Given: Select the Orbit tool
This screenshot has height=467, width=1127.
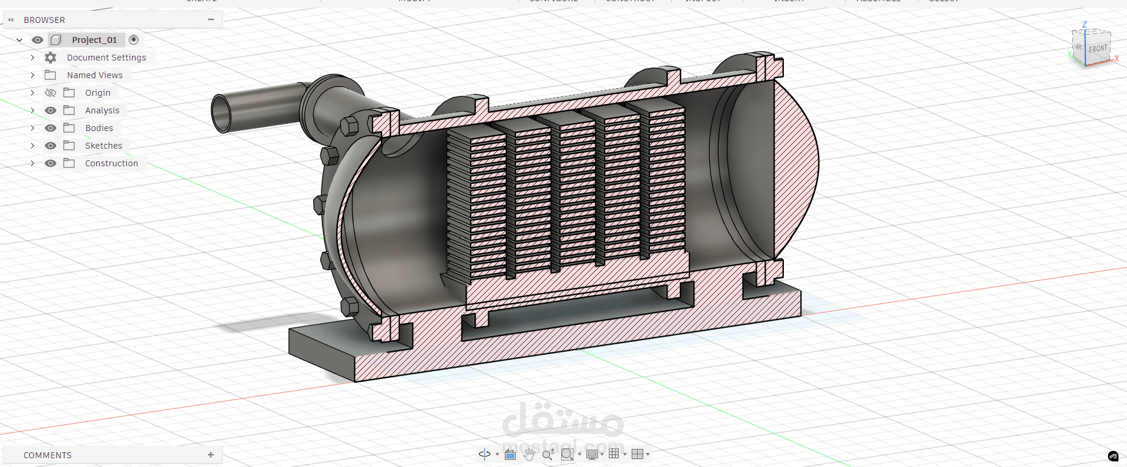Looking at the screenshot, I should 484,454.
